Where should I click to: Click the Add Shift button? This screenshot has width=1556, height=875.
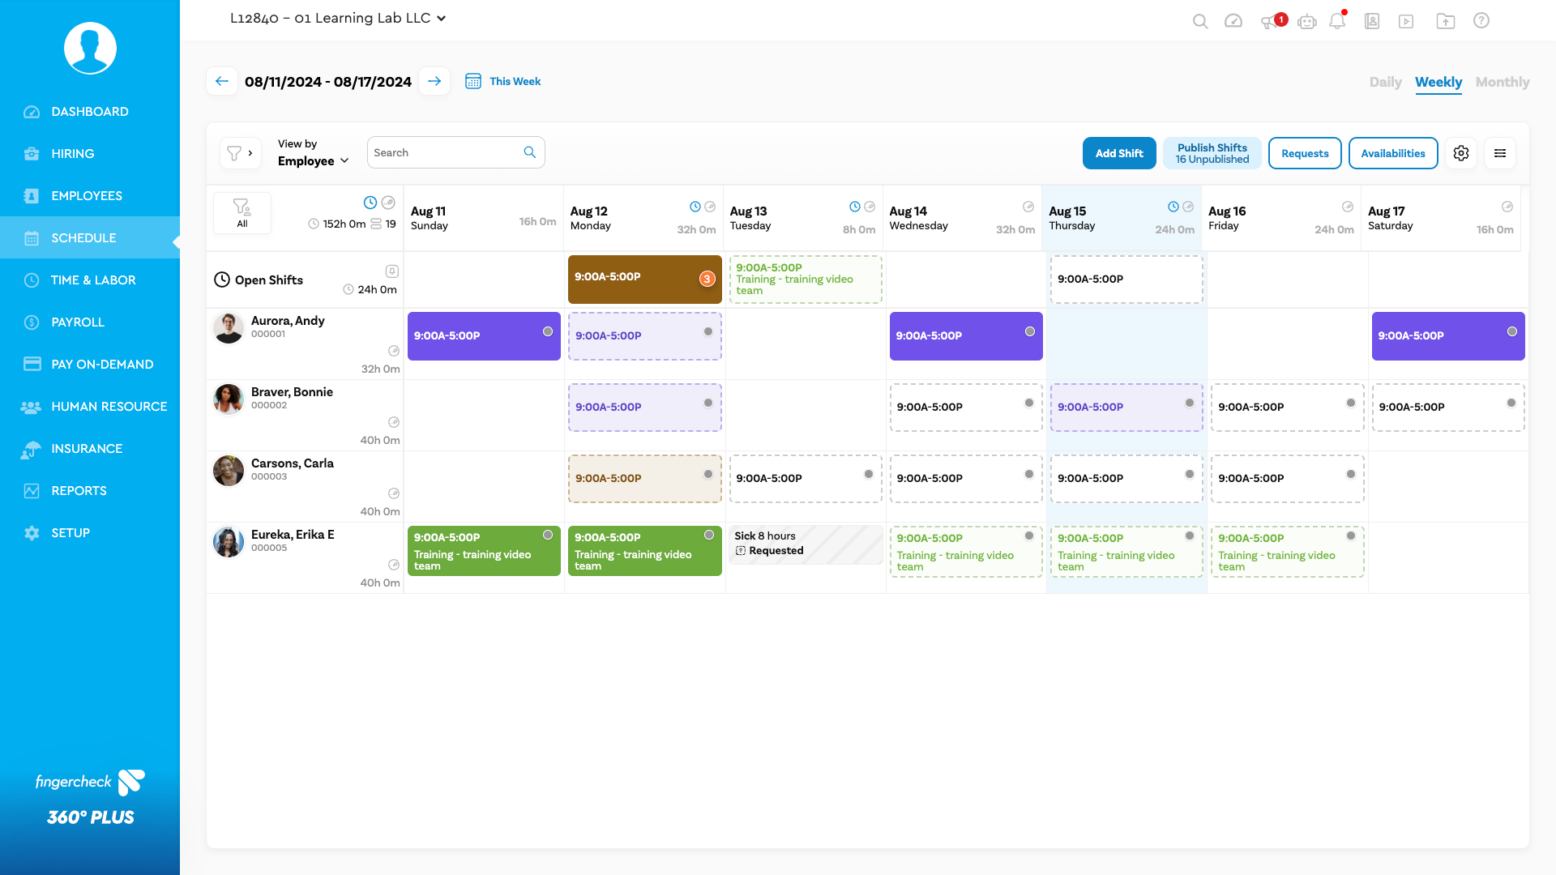point(1118,153)
